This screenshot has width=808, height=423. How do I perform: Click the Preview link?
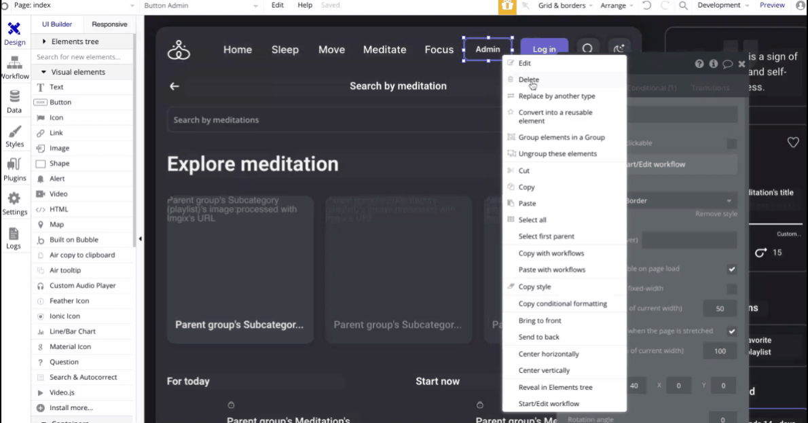pyautogui.click(x=772, y=5)
